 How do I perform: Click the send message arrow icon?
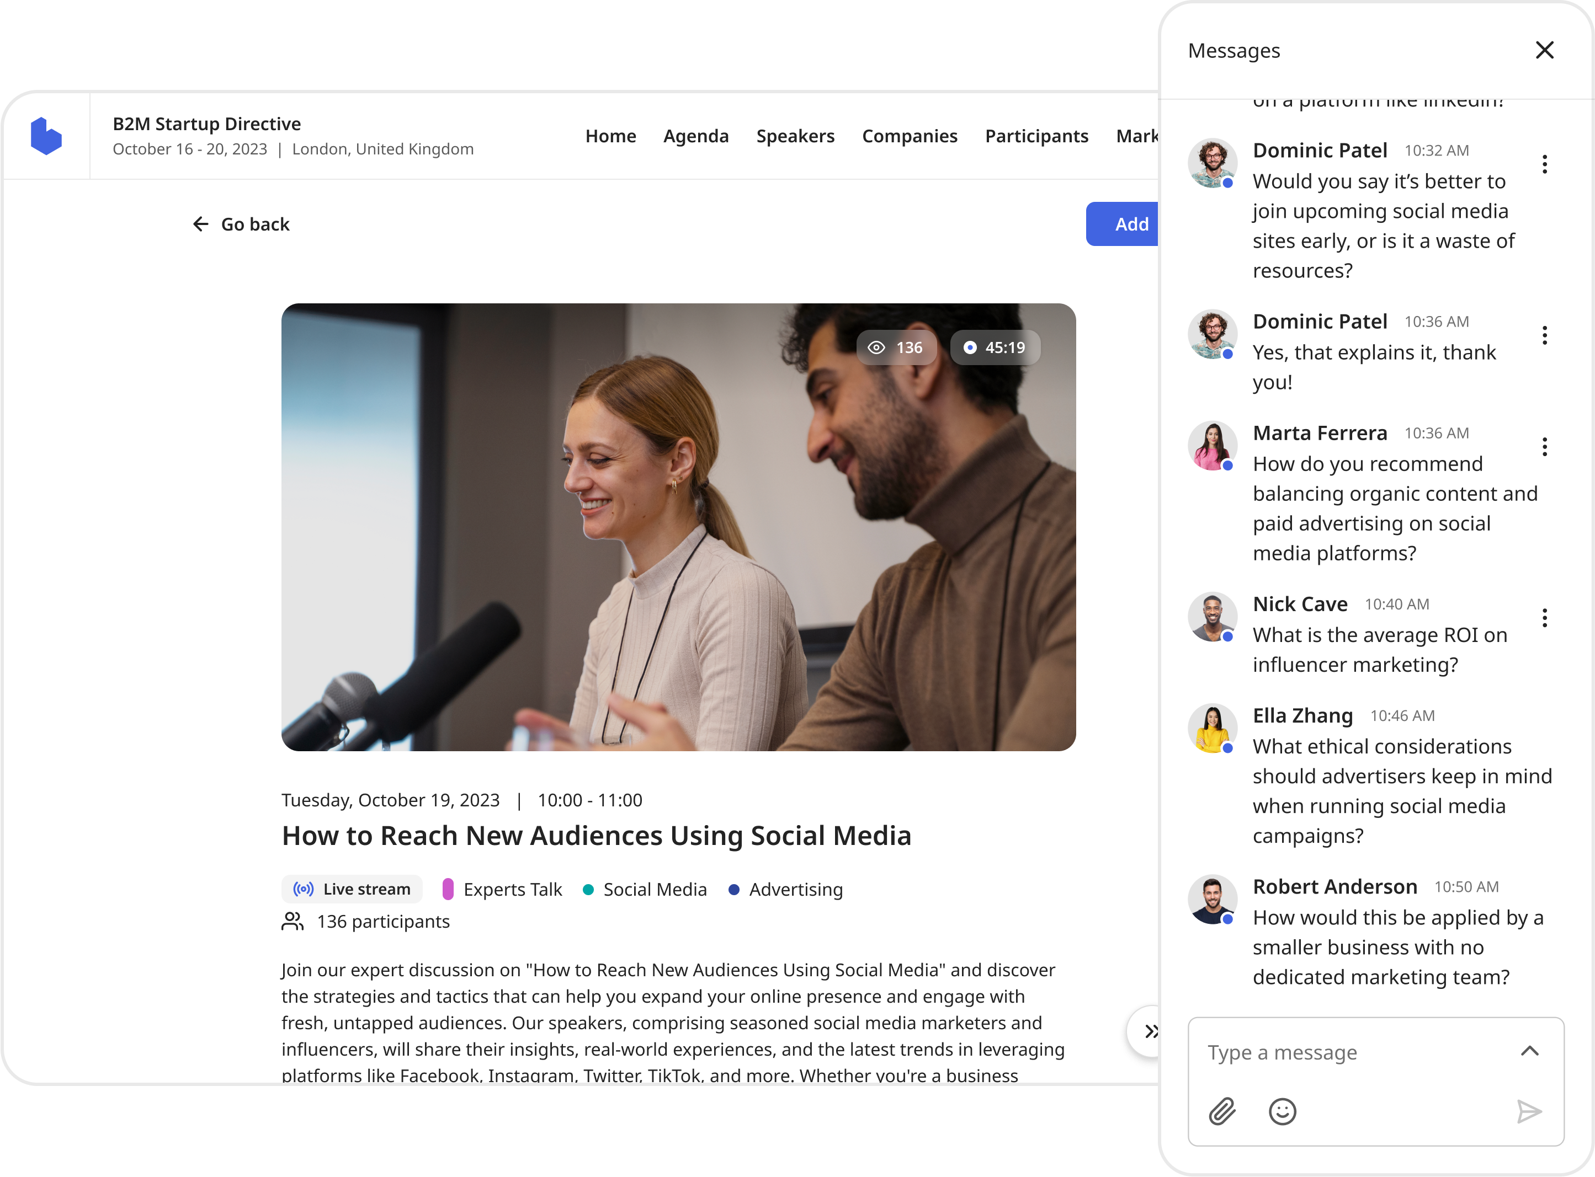1529,1111
